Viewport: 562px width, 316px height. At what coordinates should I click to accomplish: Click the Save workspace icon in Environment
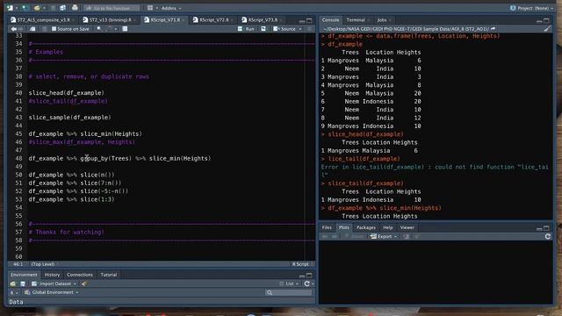pyautogui.click(x=23, y=284)
